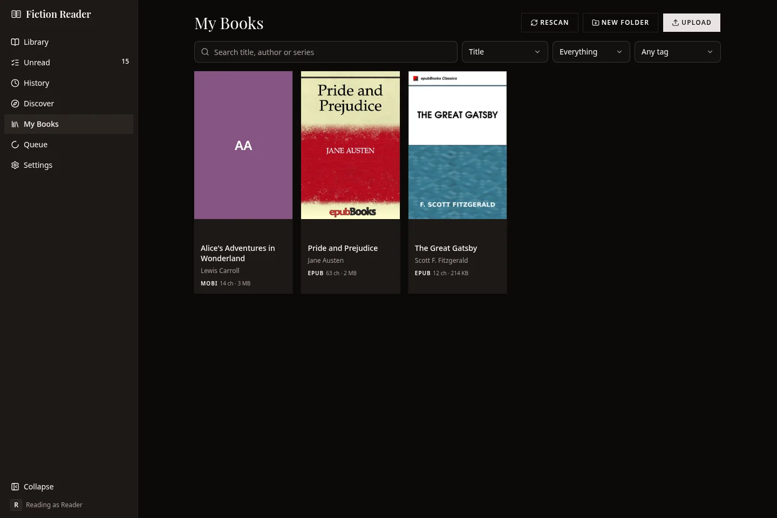777x518 pixels.
Task: Navigate to Discover
Action: (x=69, y=104)
